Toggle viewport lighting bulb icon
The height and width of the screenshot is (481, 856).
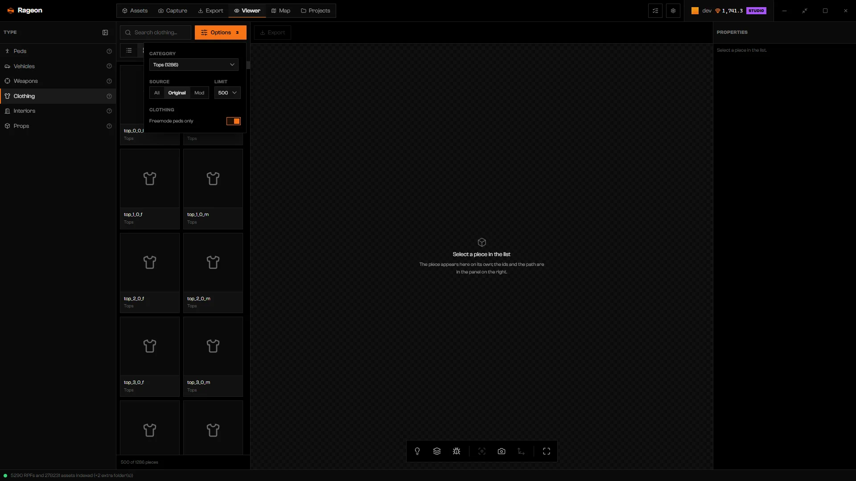pos(417,451)
